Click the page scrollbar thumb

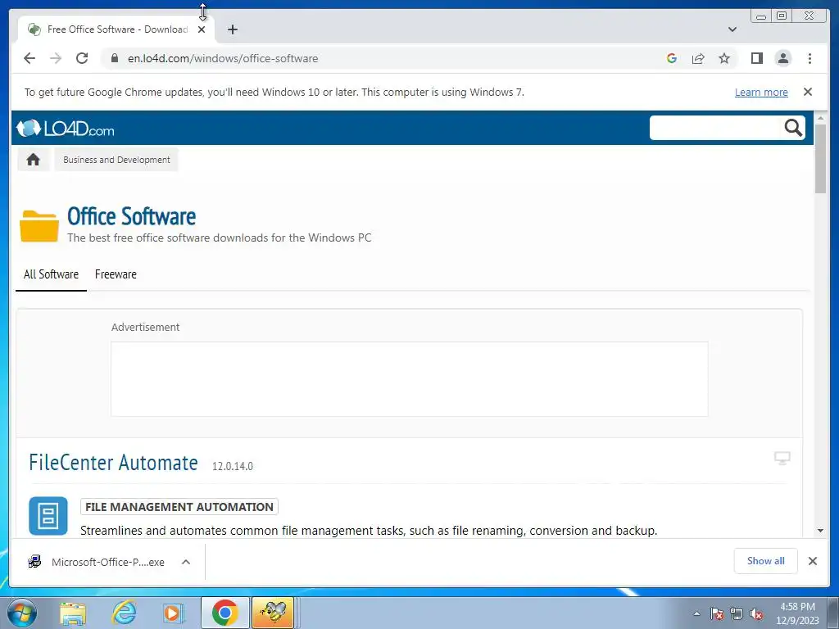point(820,158)
